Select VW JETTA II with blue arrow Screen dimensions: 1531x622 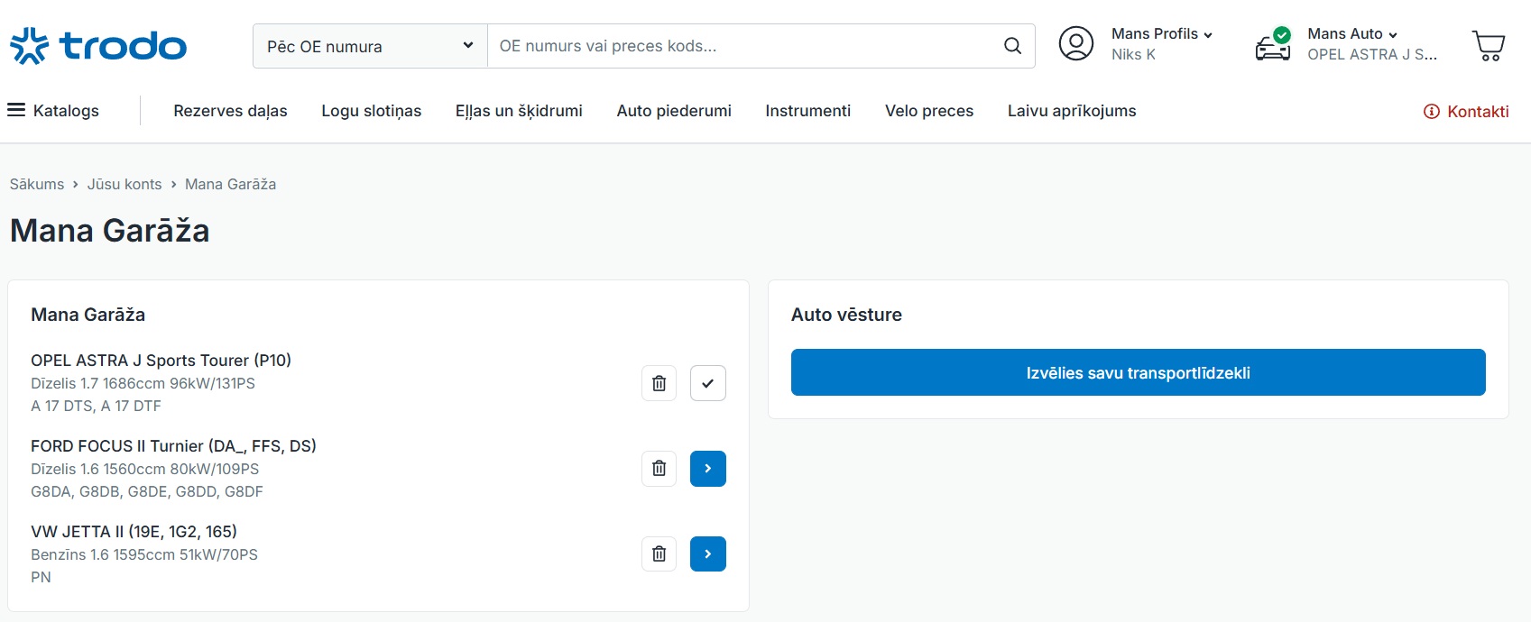(x=707, y=554)
